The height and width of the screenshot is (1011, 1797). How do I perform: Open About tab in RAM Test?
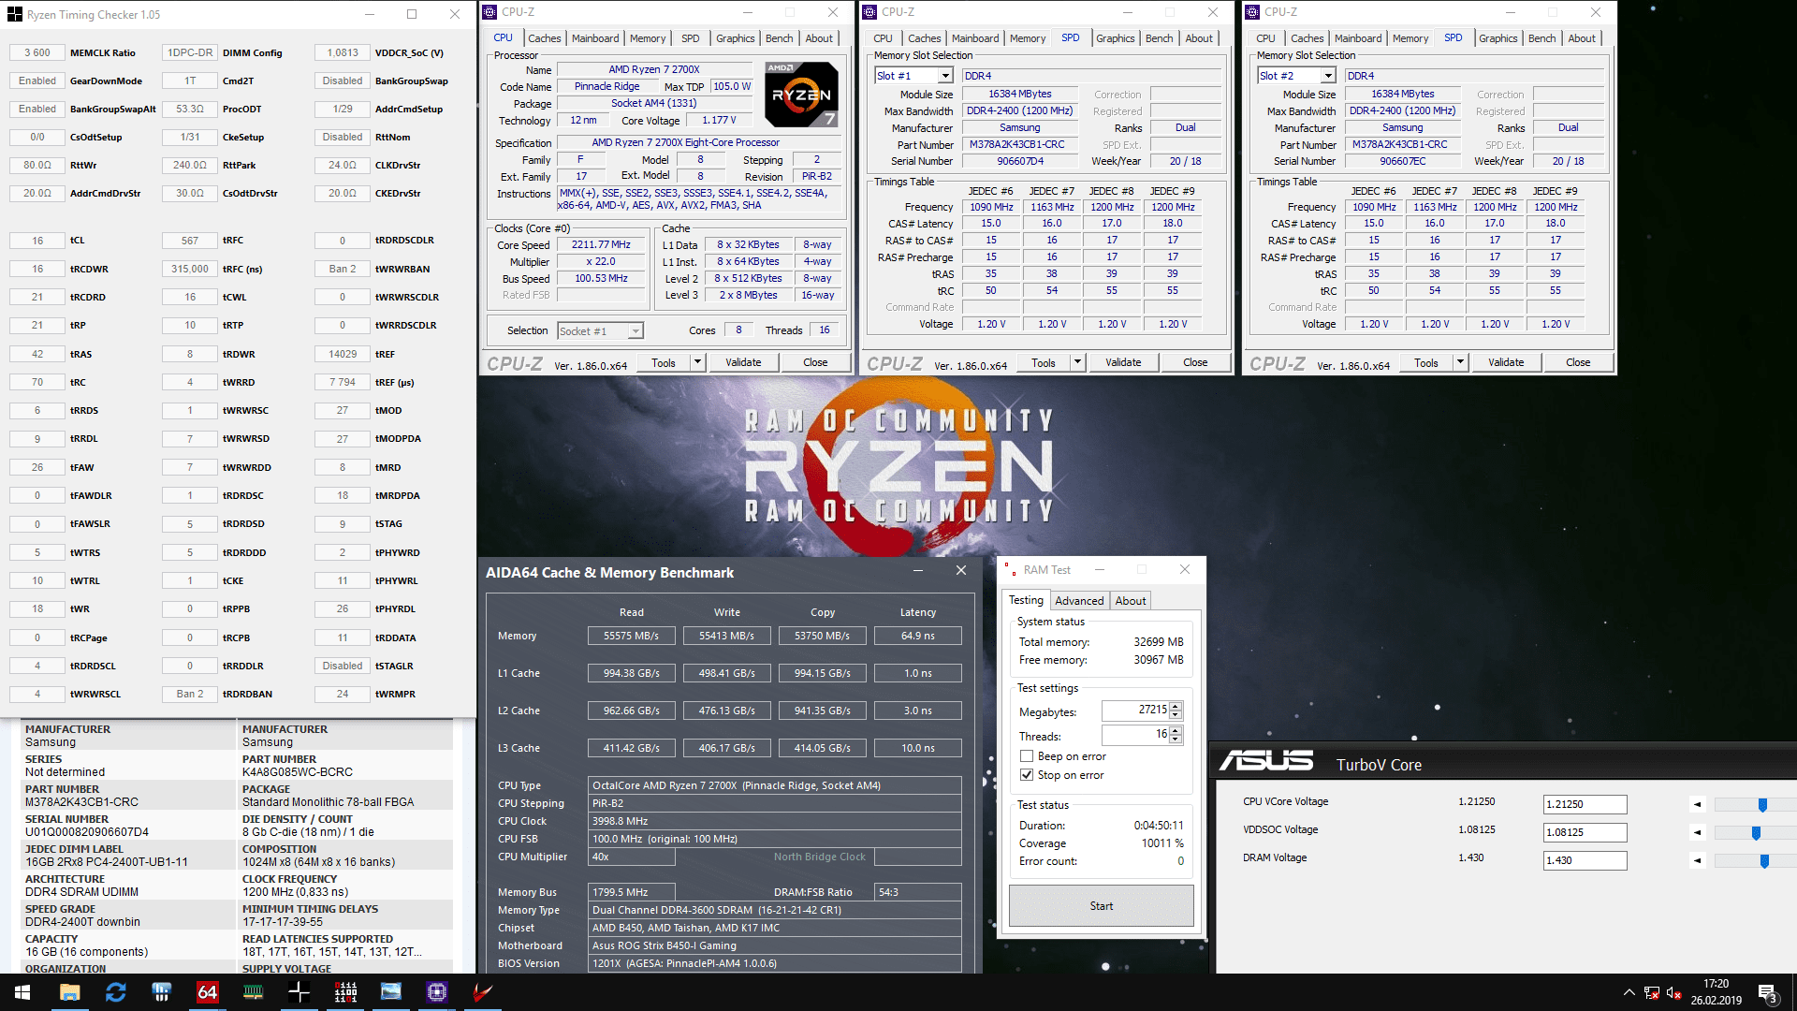pos(1130,601)
